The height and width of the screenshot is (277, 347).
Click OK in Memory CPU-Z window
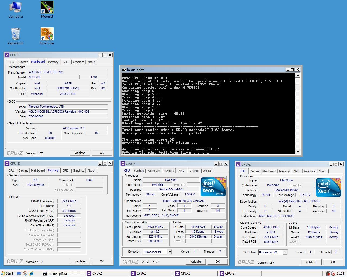tap(102, 261)
